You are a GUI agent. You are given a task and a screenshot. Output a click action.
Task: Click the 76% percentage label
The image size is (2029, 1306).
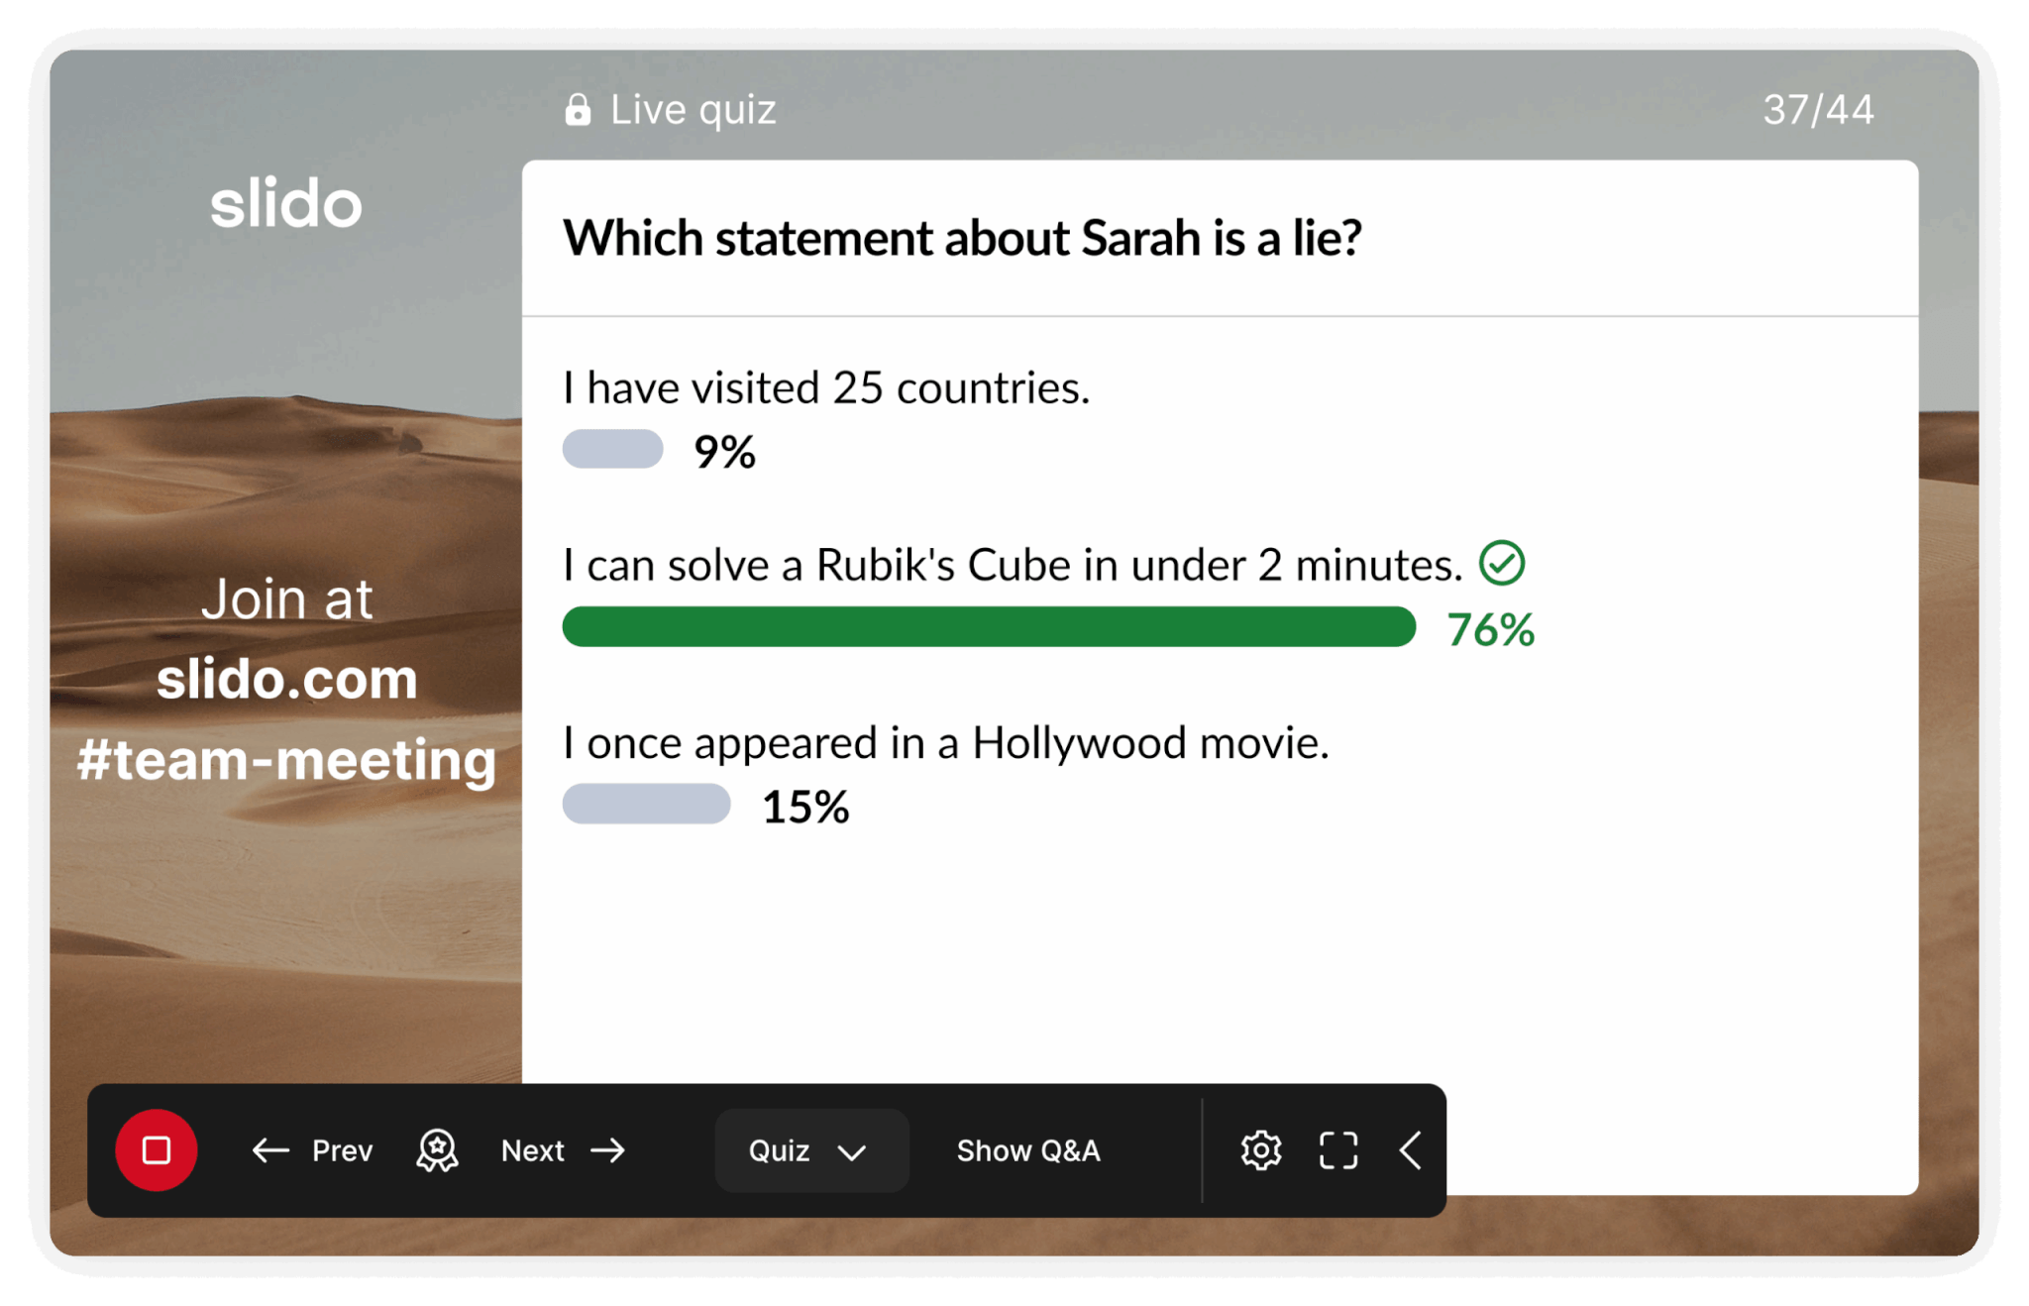coord(1491,629)
